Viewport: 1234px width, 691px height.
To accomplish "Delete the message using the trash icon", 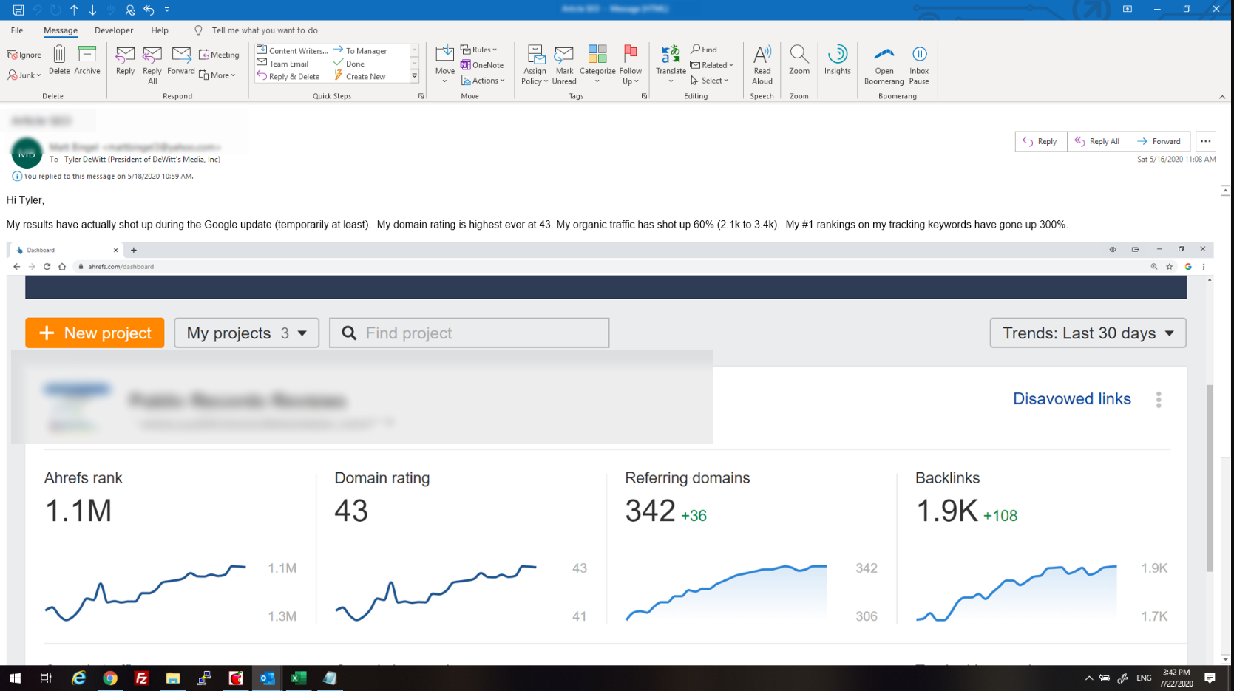I will [x=59, y=61].
